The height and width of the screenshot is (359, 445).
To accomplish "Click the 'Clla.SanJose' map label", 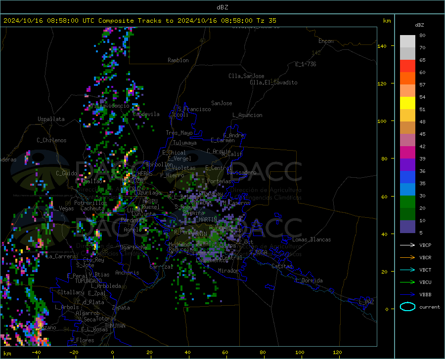I will [x=246, y=76].
